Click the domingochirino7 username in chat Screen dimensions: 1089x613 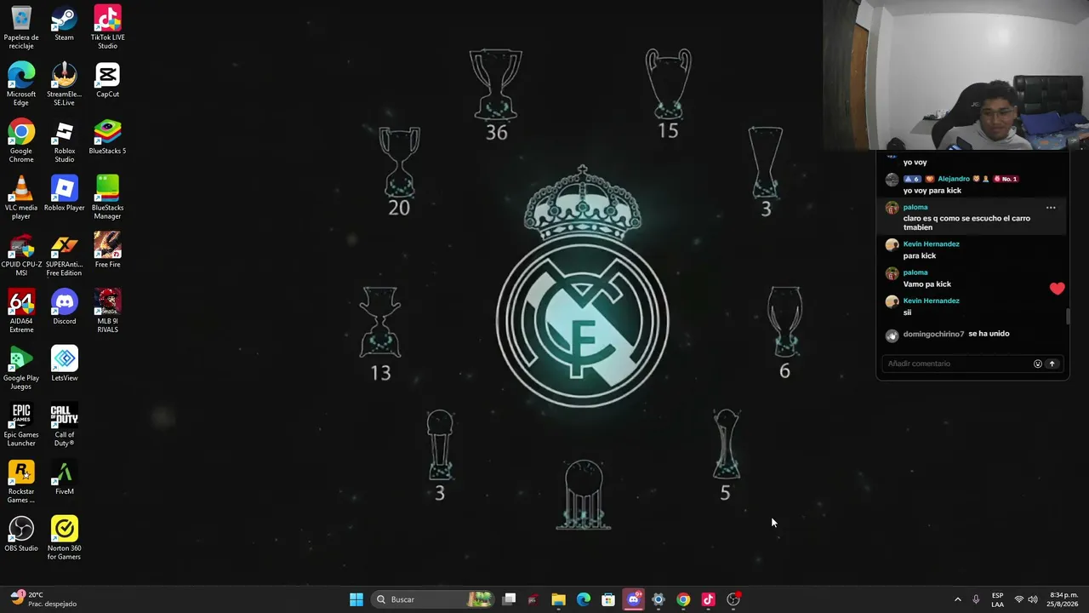[x=933, y=334]
